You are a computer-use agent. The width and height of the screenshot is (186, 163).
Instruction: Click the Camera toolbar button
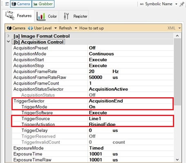point(16,28)
